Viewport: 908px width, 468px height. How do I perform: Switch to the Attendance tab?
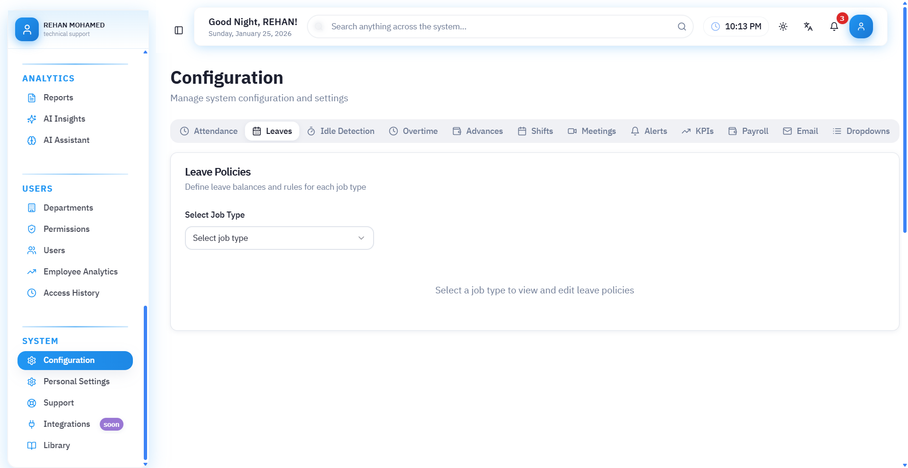point(209,131)
